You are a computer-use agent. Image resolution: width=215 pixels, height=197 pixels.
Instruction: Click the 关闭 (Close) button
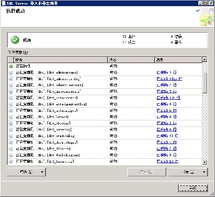(193, 188)
